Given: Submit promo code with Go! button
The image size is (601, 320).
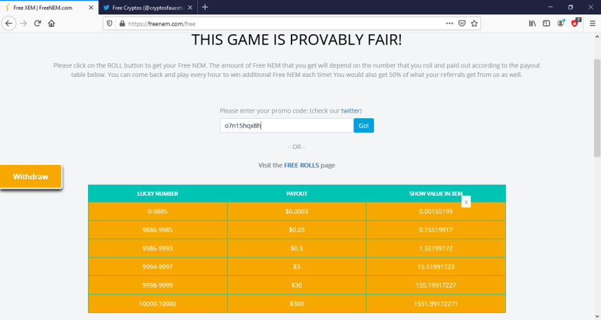Looking at the screenshot, I should click(x=363, y=126).
